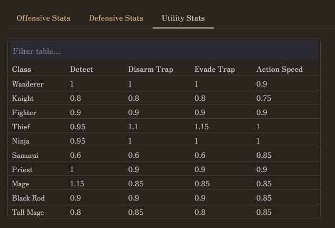The height and width of the screenshot is (228, 335).
Task: Select the Wanderer class name
Action: 28,84
